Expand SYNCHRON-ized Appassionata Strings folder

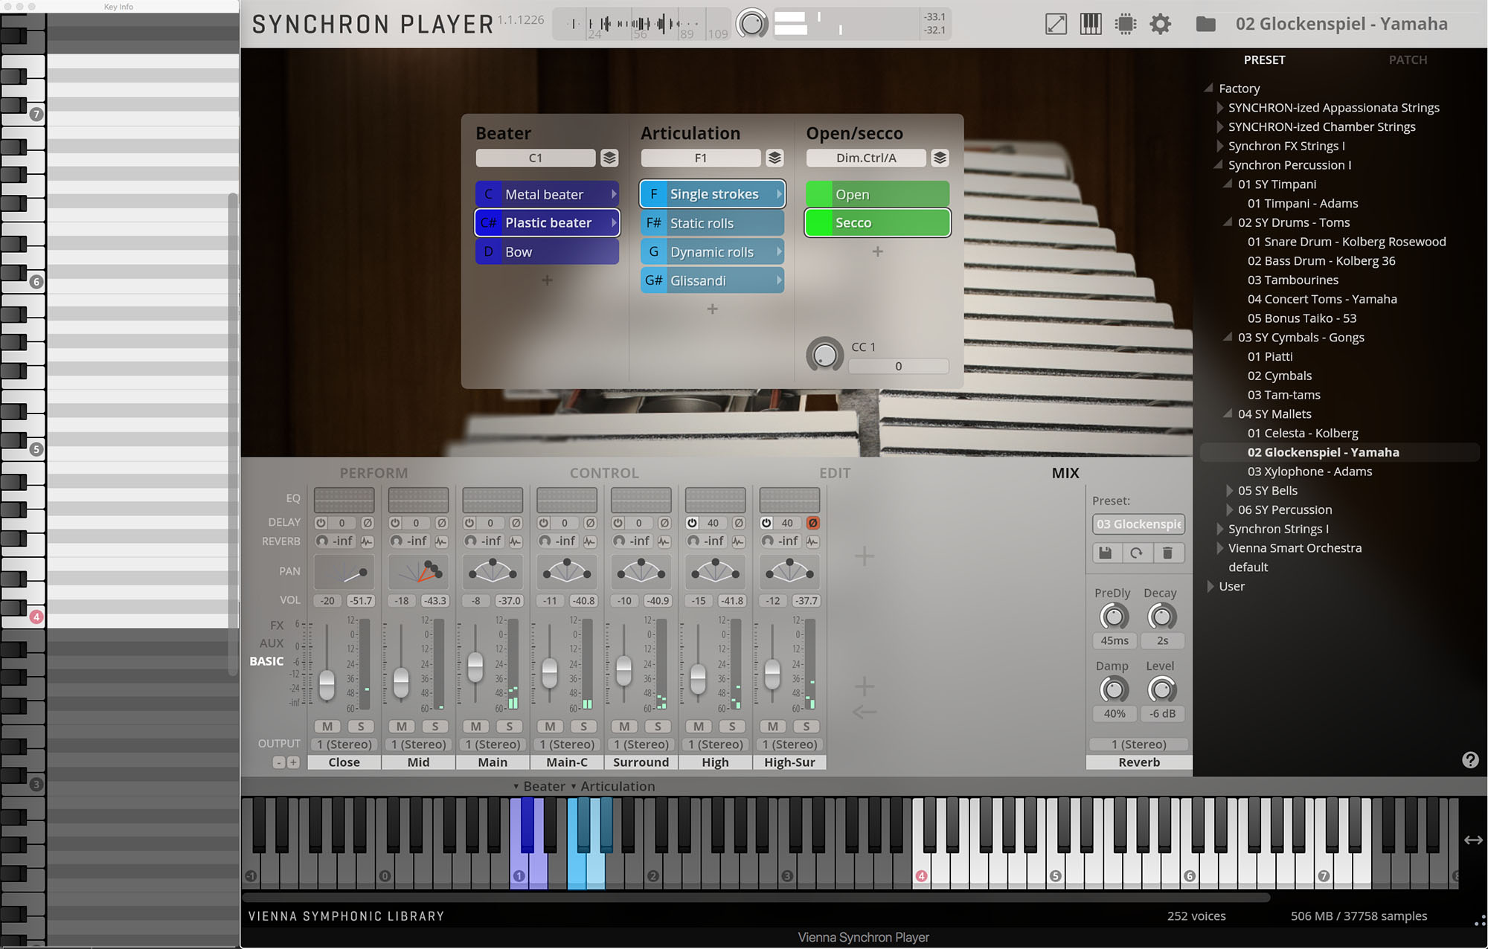(x=1219, y=107)
